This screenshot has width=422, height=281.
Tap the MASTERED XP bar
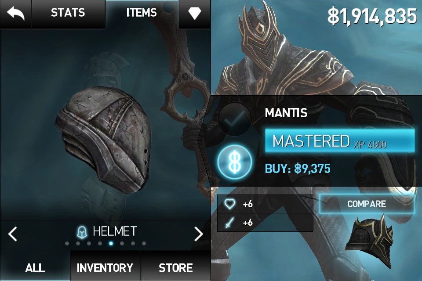pyautogui.click(x=340, y=141)
